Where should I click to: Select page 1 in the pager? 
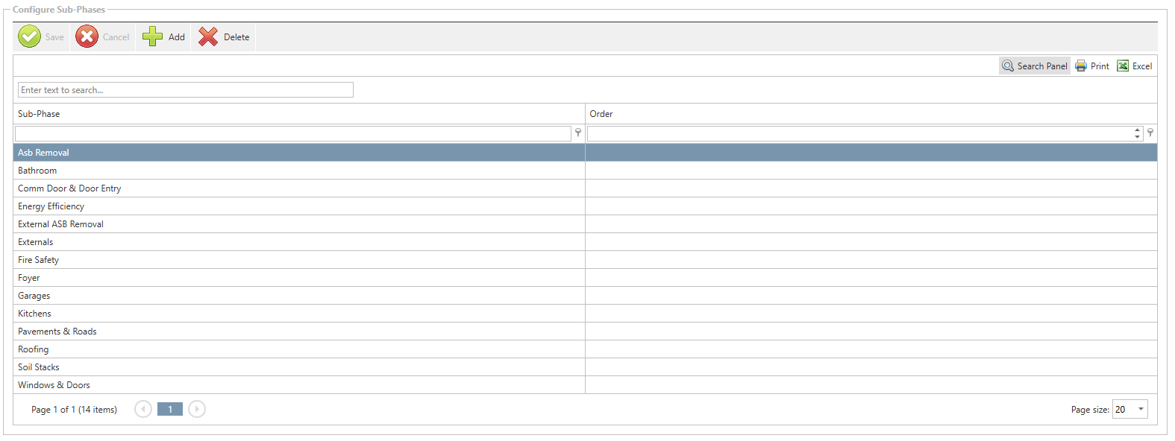pyautogui.click(x=170, y=409)
